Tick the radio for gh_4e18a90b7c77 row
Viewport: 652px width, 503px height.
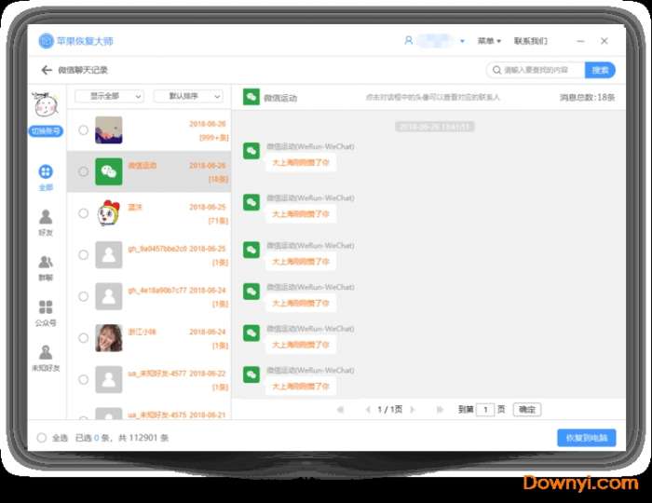pyautogui.click(x=83, y=296)
